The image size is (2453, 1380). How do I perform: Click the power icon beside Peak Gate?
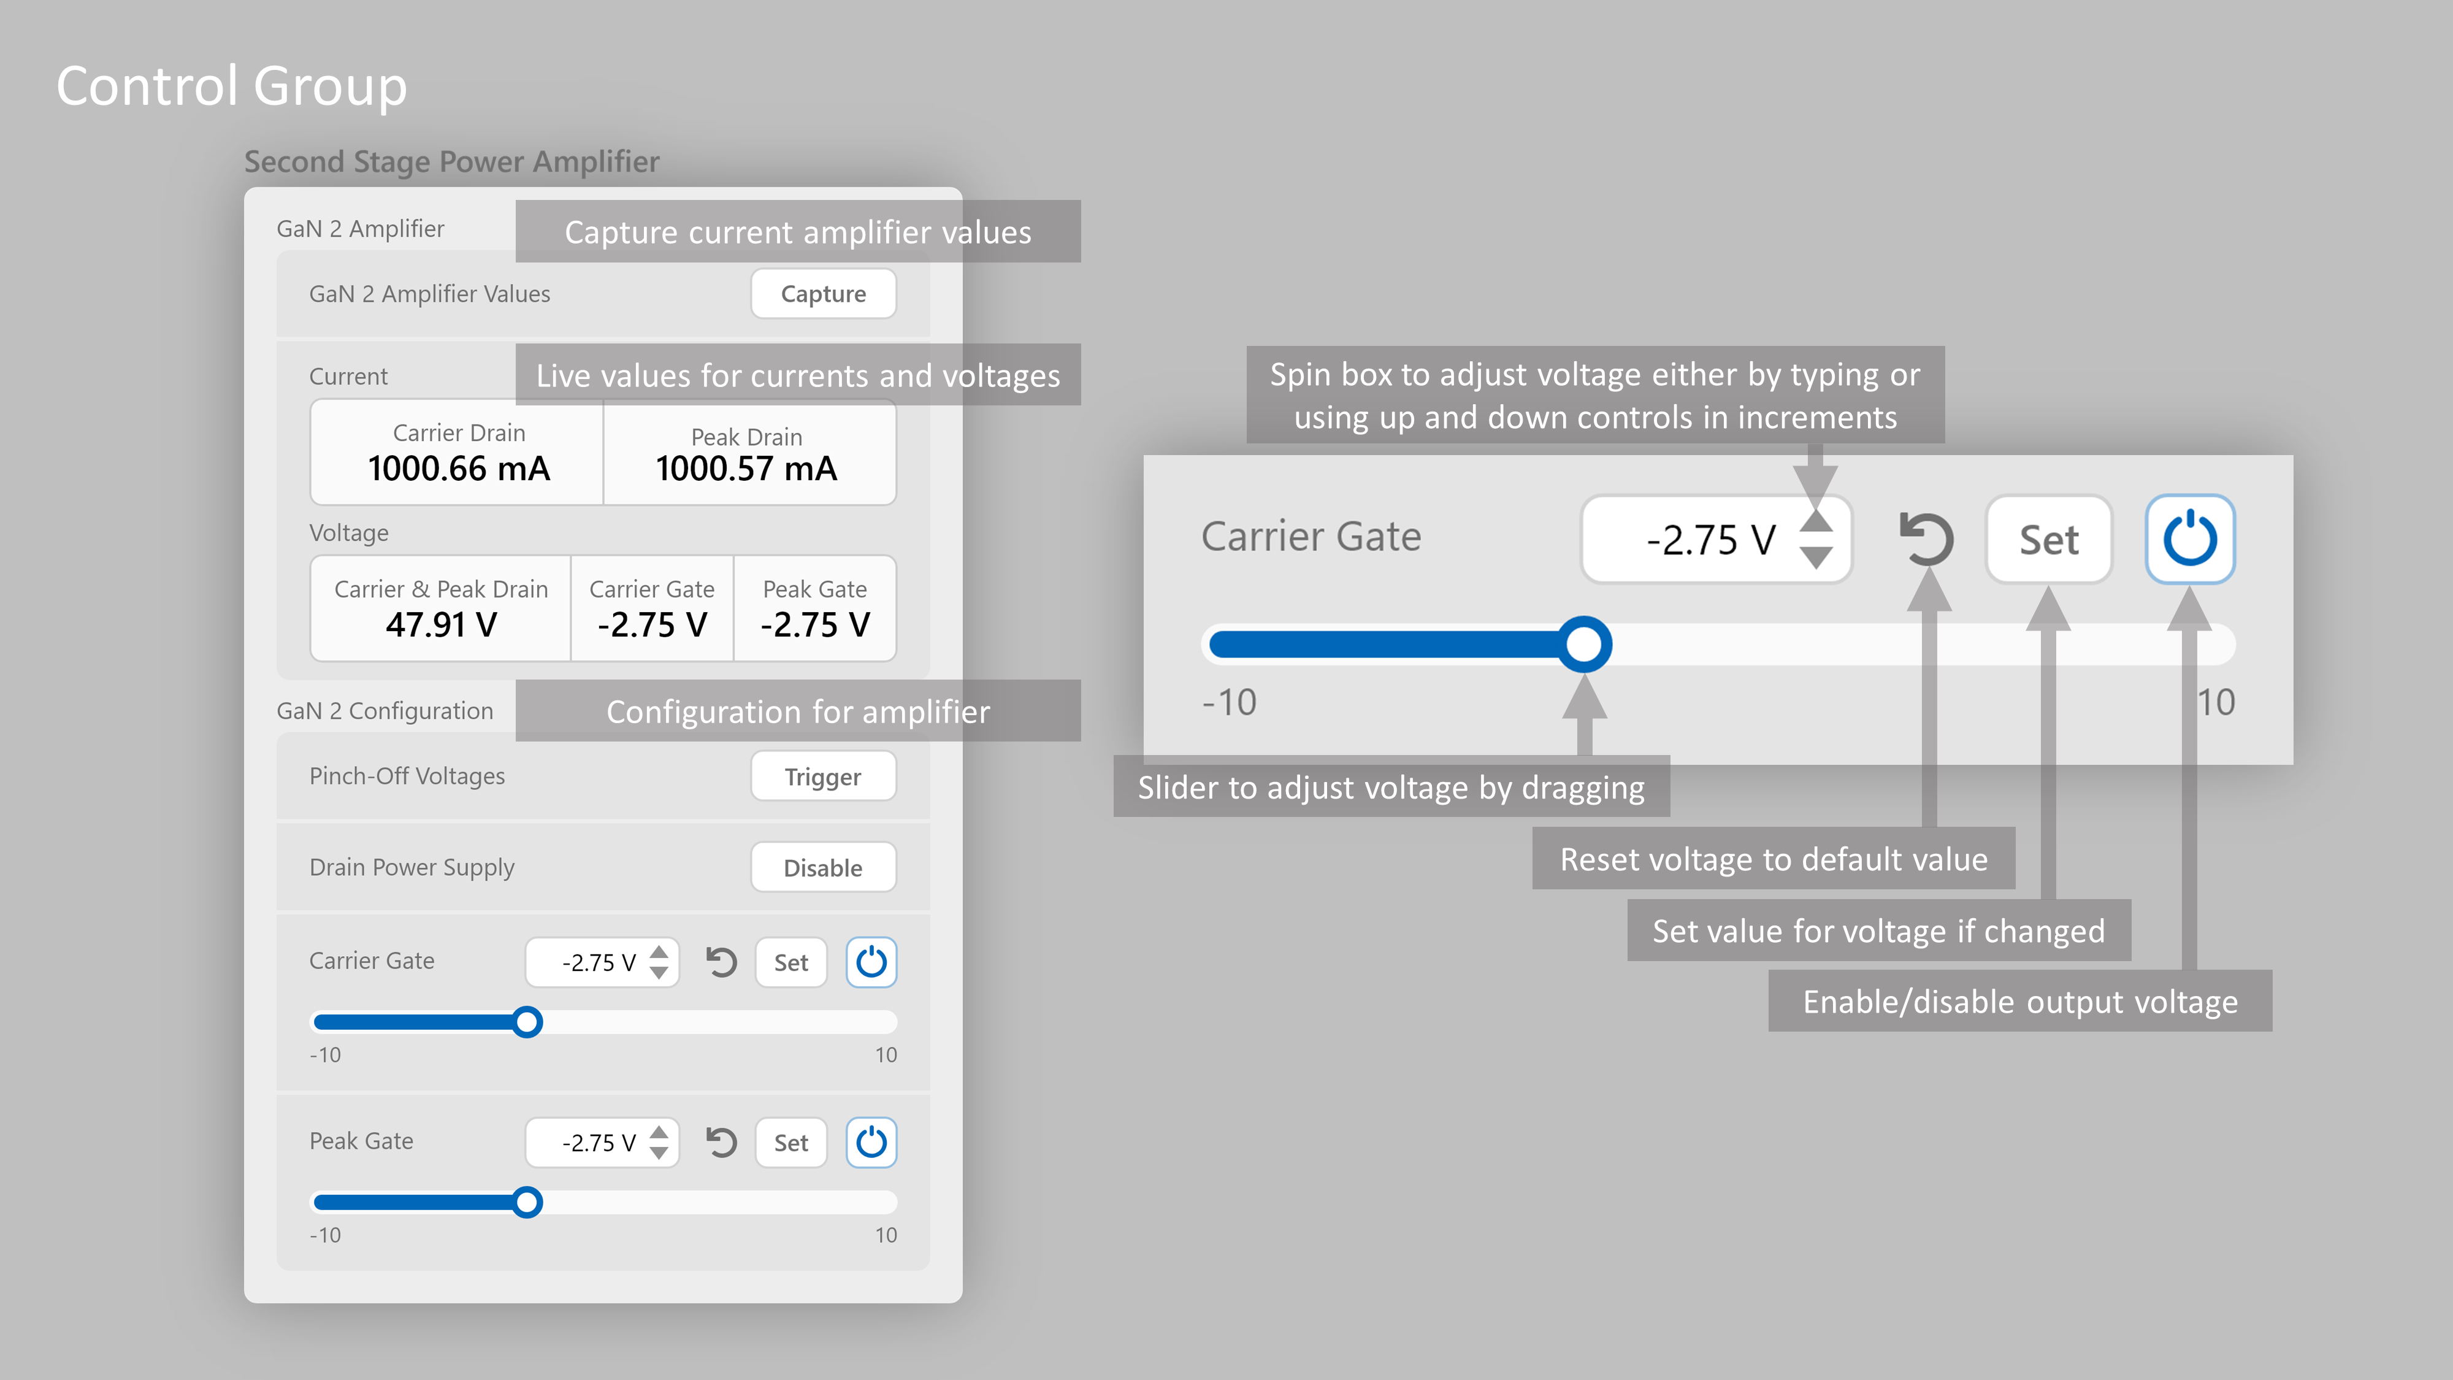tap(871, 1142)
